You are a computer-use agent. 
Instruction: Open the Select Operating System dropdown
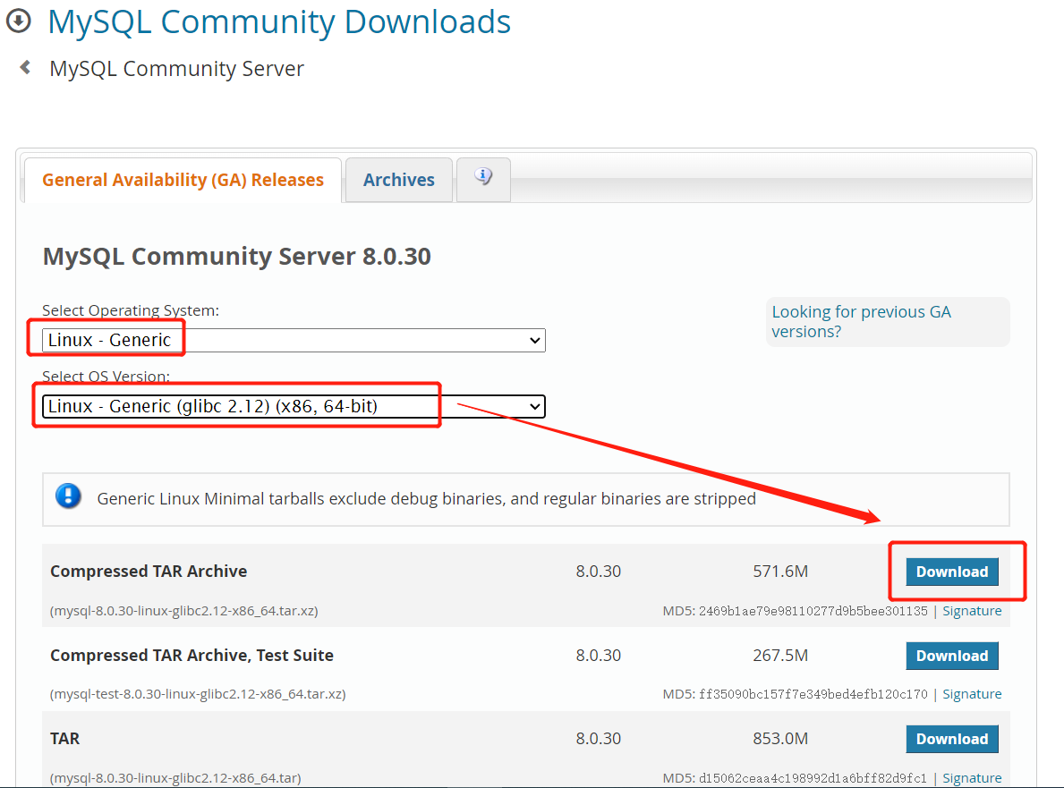pyautogui.click(x=294, y=340)
